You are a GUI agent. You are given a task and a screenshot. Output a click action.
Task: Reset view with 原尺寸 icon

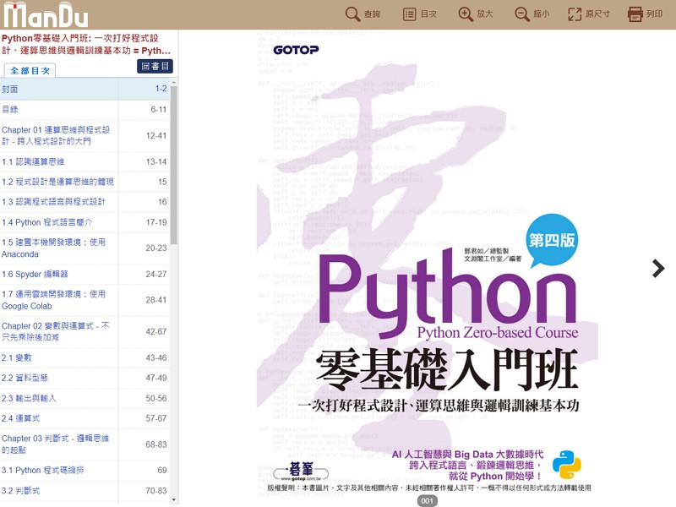pyautogui.click(x=575, y=14)
